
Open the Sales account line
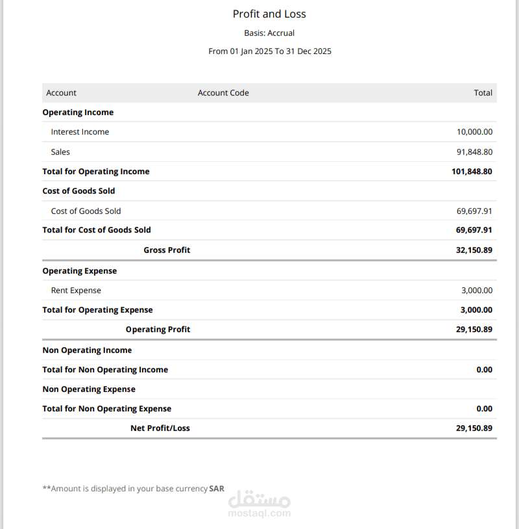269,152
